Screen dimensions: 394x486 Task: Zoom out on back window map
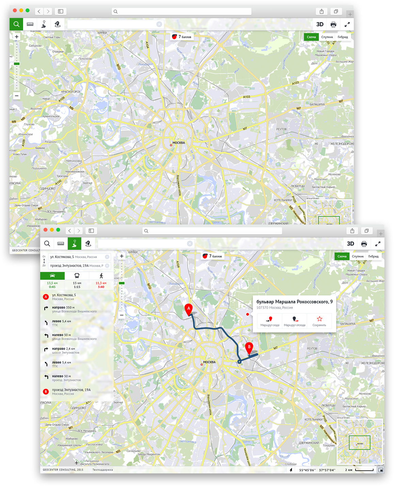[16, 96]
